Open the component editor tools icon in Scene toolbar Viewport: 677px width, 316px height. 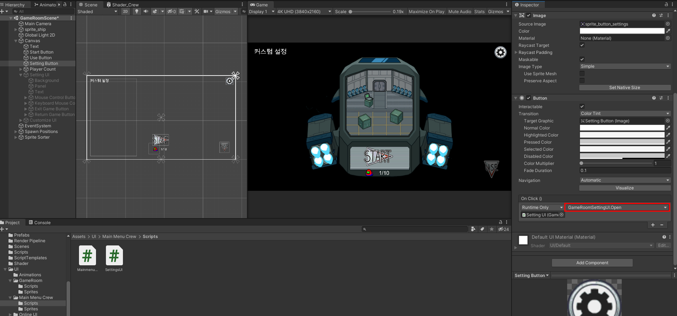point(197,12)
